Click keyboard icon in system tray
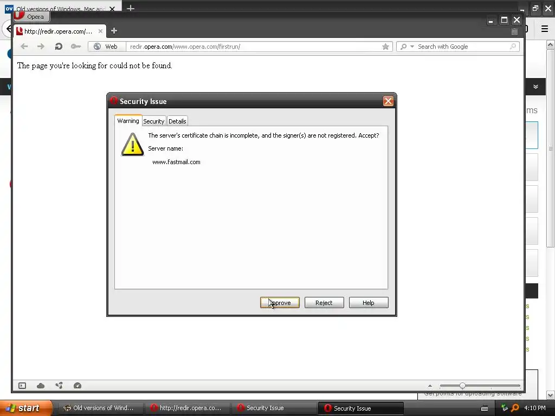The image size is (555, 416). 485,408
